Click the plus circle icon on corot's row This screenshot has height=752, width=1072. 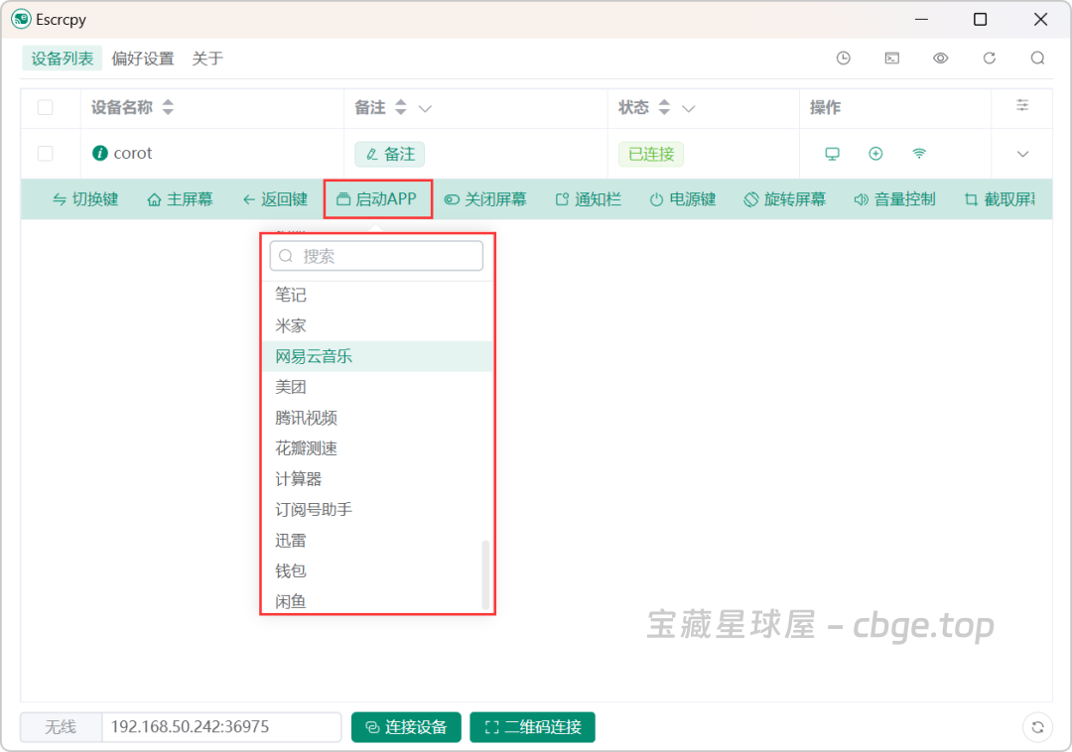tap(875, 154)
